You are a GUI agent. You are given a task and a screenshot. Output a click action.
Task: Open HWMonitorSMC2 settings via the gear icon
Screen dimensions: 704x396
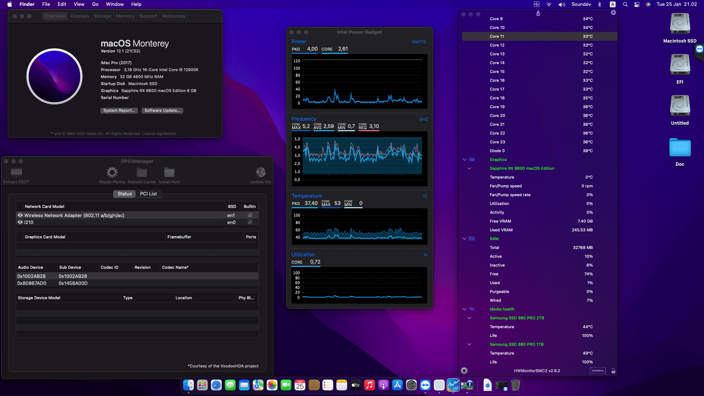click(464, 371)
